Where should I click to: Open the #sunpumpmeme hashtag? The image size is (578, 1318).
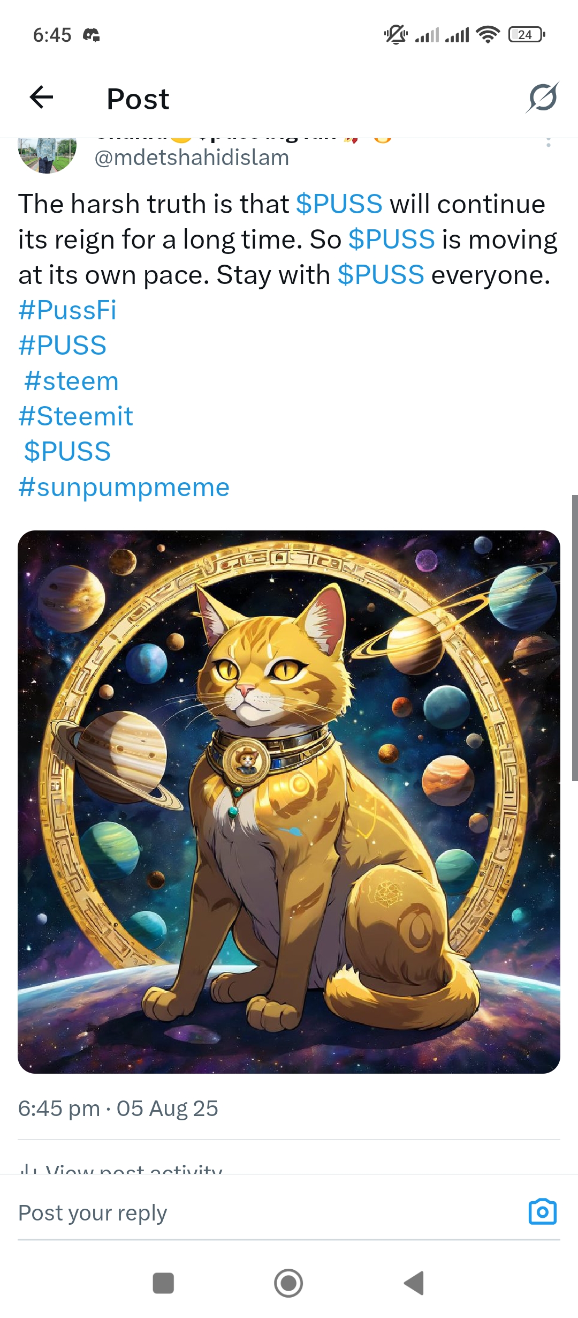(124, 488)
